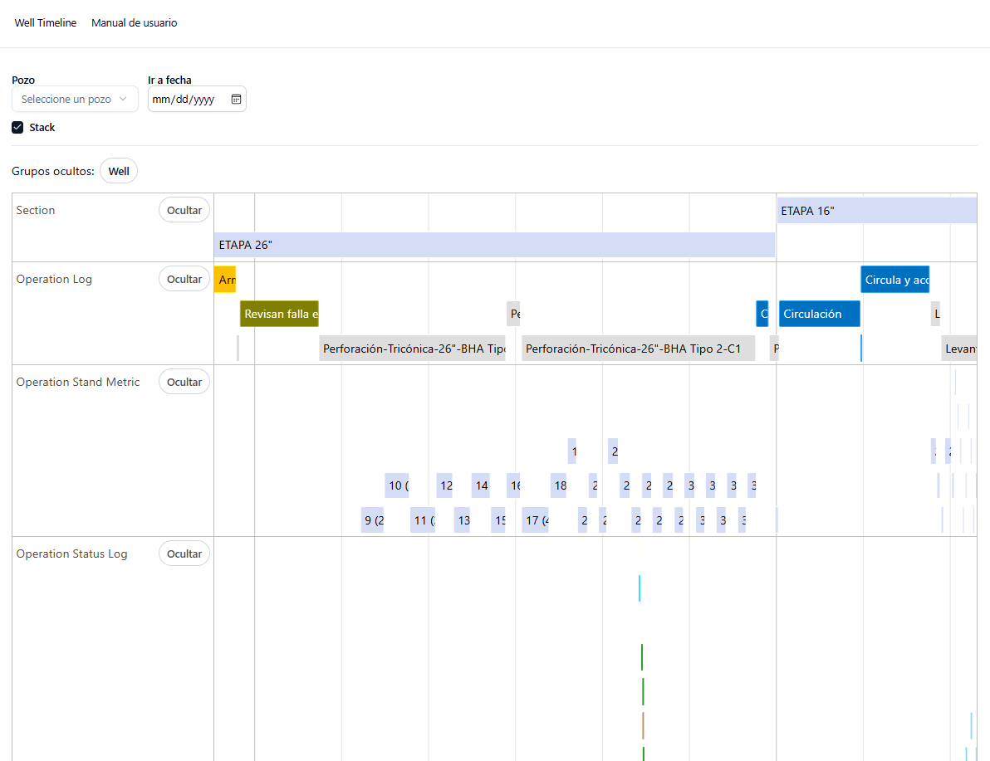Hide the Operation Stand Metric group
This screenshot has width=990, height=761.
tap(184, 382)
